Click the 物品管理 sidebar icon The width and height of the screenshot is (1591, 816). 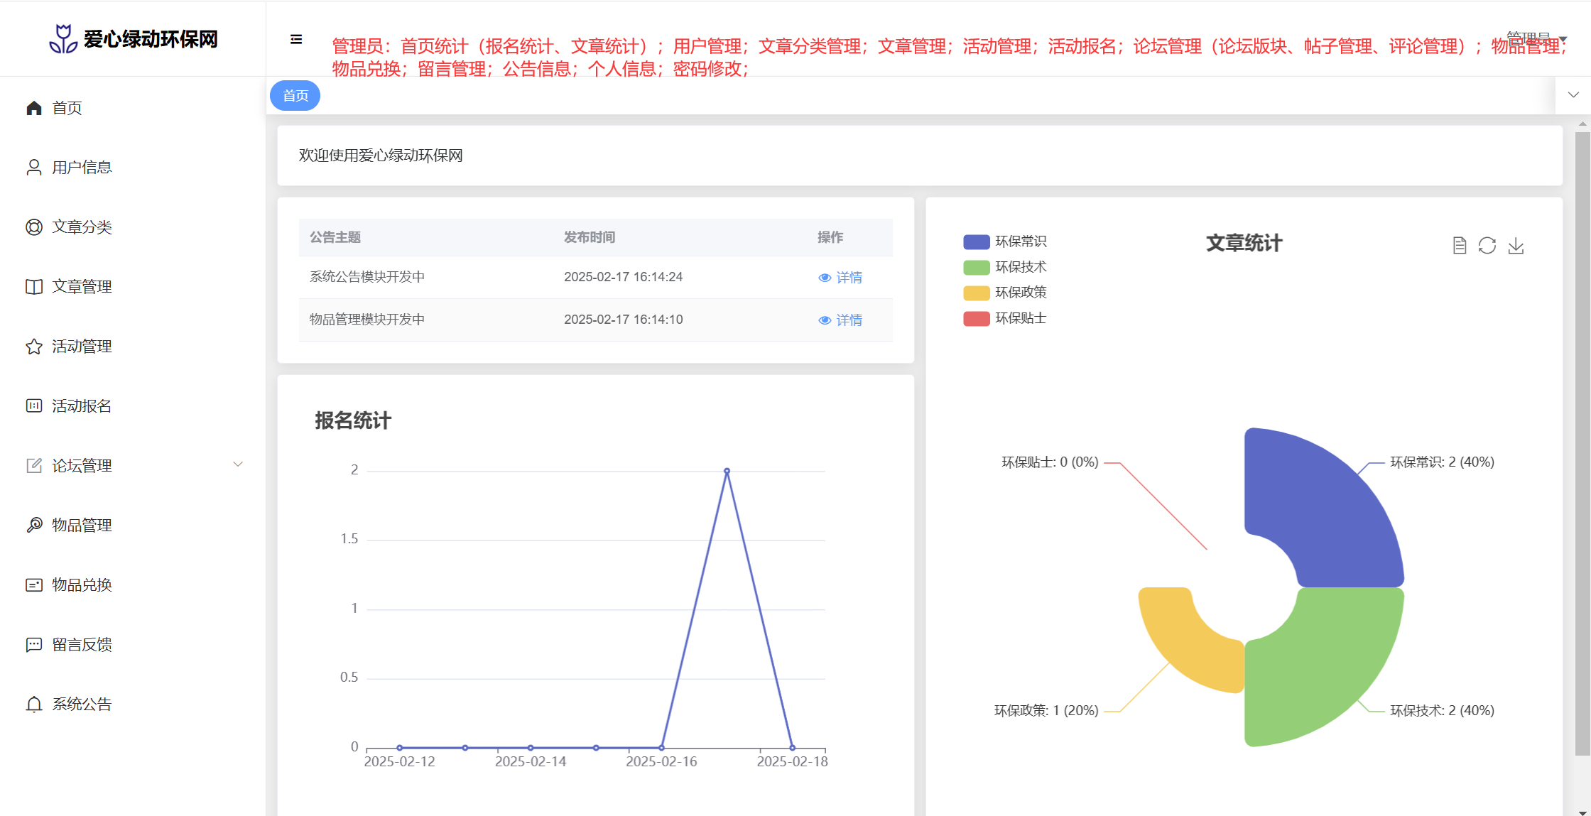34,525
